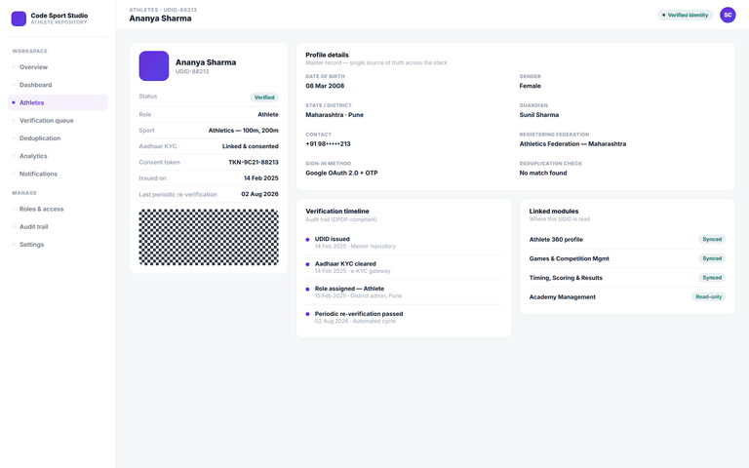Click Issued on date 14 Feb 2025
Screen dimensions: 749x468
260,178
